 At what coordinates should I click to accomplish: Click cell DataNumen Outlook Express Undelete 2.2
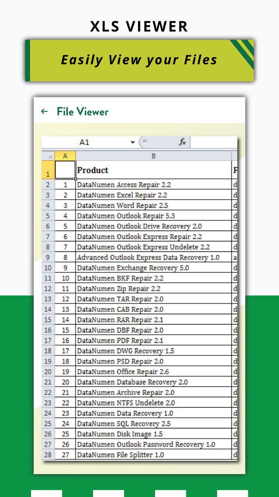click(153, 247)
